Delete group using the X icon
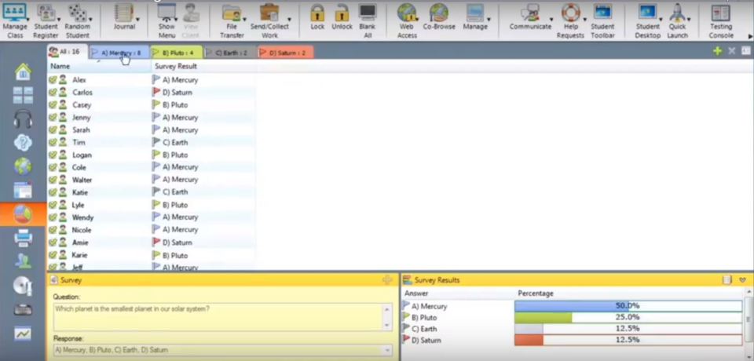The image size is (754, 361). [x=732, y=51]
